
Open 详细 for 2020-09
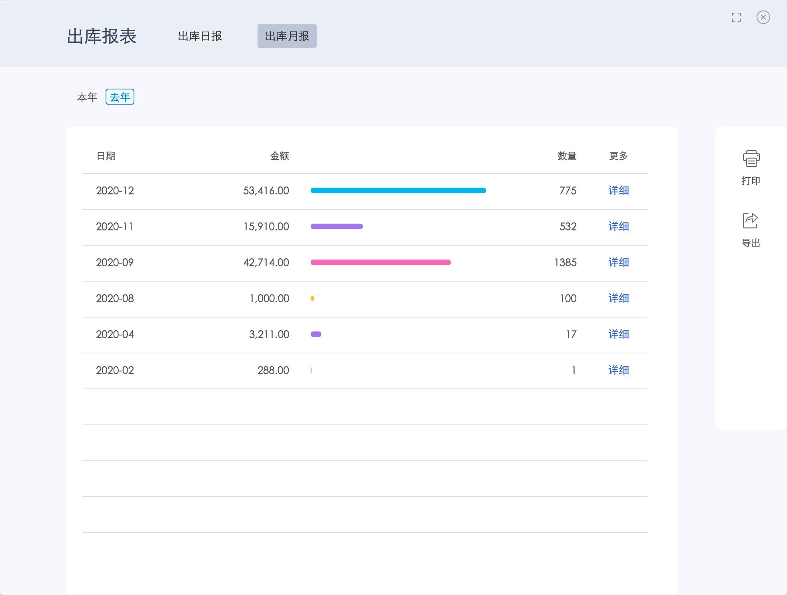[x=618, y=262]
